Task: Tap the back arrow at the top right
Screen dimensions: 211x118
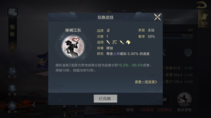Action: click(201, 5)
